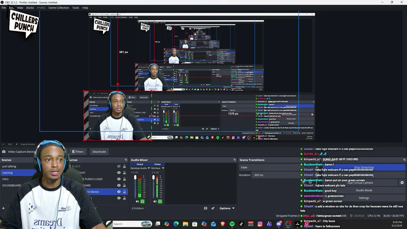This screenshot has width=407, height=229.
Task: Adjust the Mic/Aux volume fader
Action: pos(153,177)
